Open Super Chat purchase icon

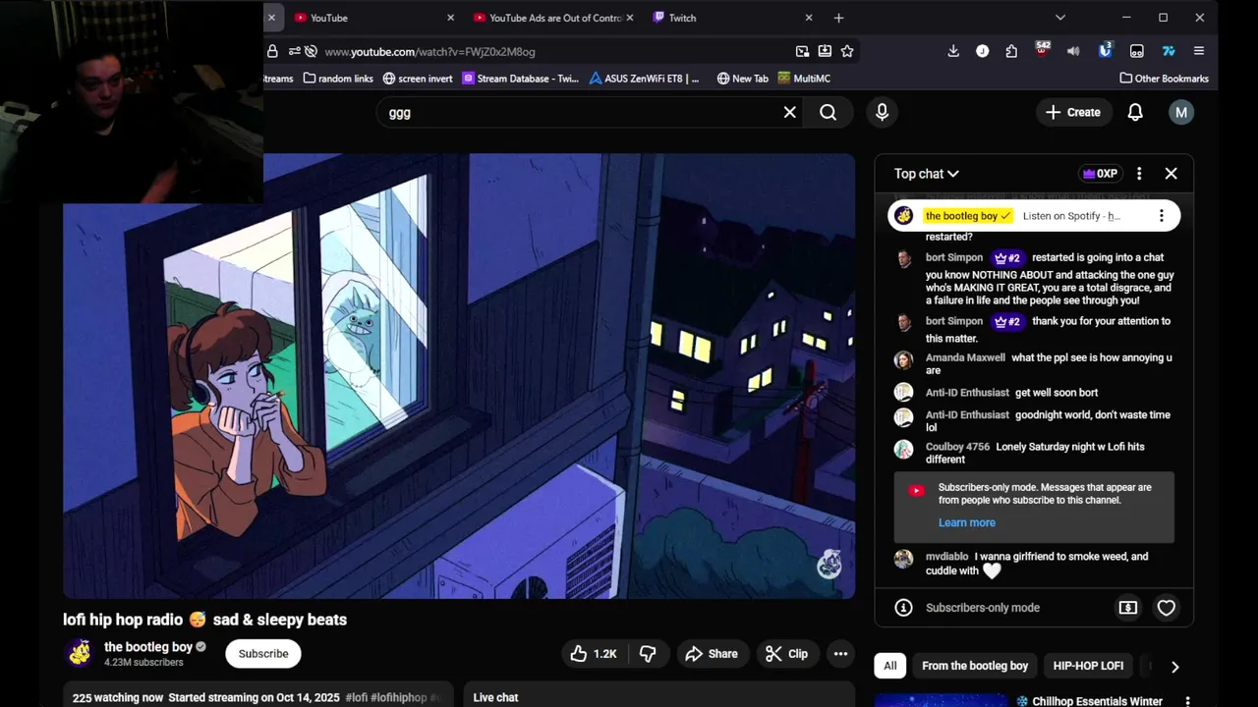pos(1128,608)
